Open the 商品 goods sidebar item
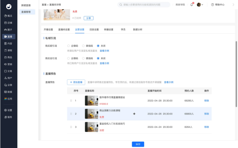 9,57
